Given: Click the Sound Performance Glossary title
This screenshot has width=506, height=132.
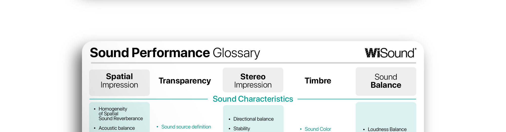Looking at the screenshot, I should tap(175, 53).
